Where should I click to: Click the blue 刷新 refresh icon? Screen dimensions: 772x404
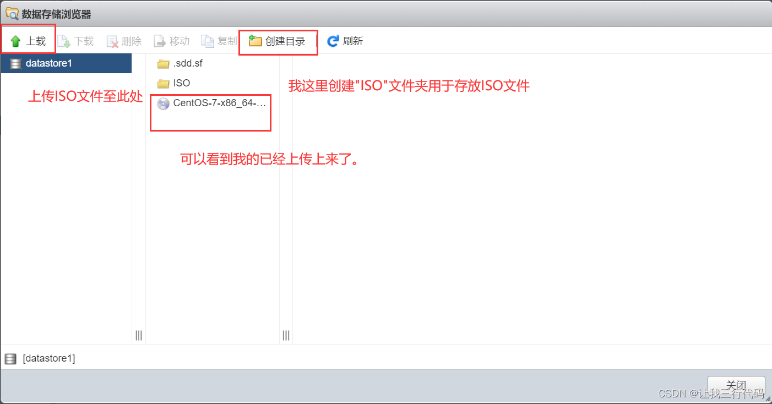[x=333, y=41]
